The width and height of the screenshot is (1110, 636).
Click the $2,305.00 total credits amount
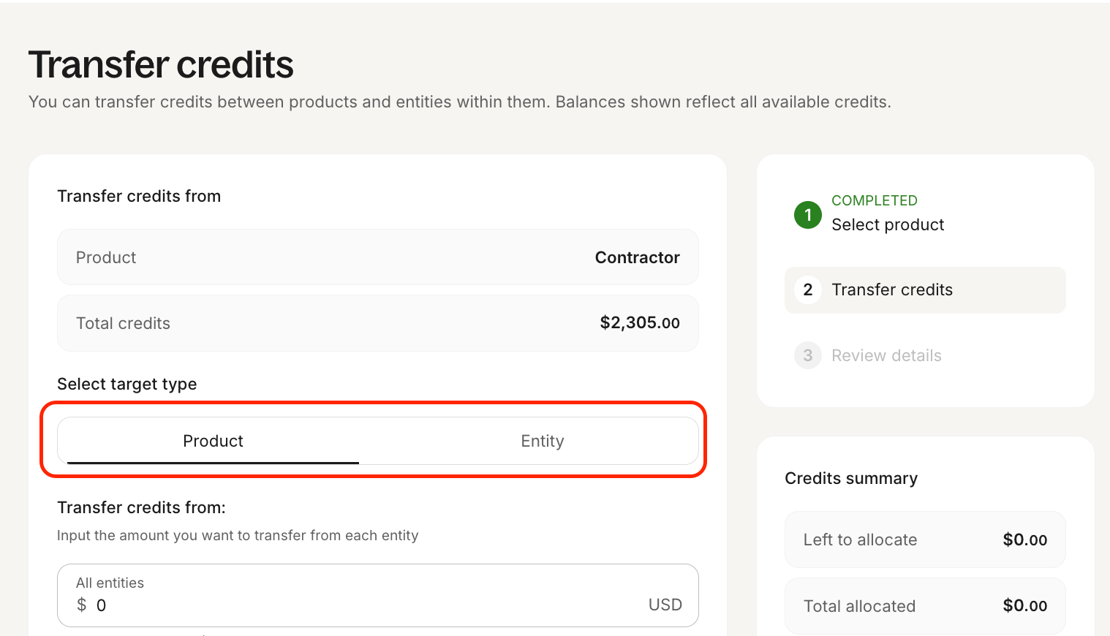[639, 323]
